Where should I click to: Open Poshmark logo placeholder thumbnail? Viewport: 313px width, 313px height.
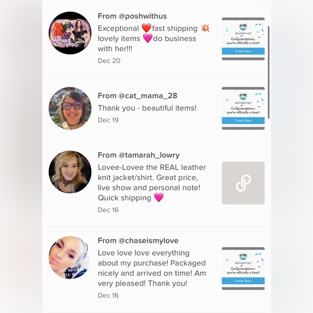tap(243, 183)
